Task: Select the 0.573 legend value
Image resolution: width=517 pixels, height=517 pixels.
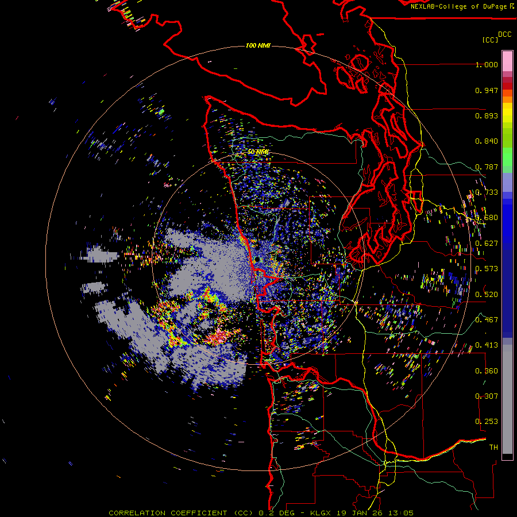Action: pos(487,269)
